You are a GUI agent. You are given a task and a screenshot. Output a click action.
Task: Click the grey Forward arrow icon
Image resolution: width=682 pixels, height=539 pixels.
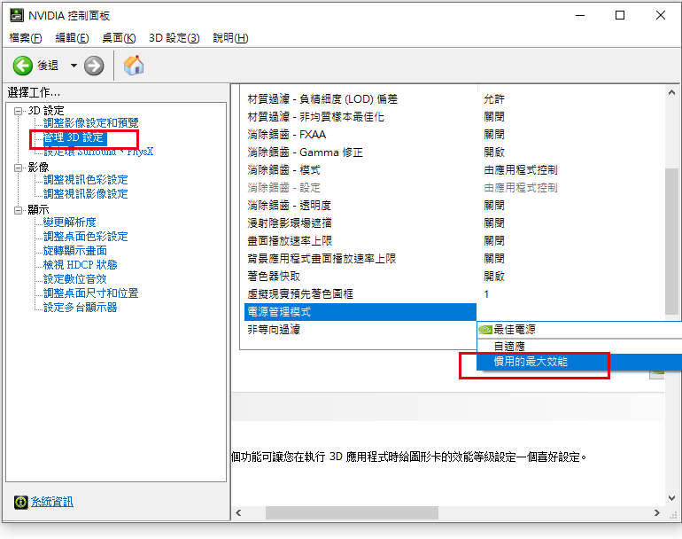pyautogui.click(x=94, y=66)
